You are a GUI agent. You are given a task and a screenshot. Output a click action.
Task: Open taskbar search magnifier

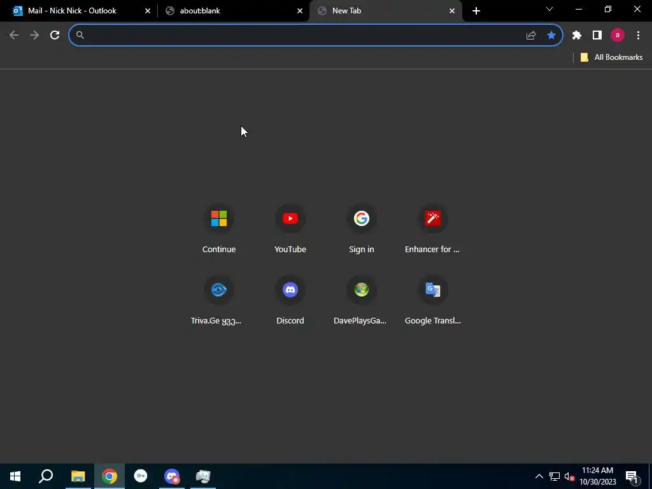pyautogui.click(x=46, y=476)
